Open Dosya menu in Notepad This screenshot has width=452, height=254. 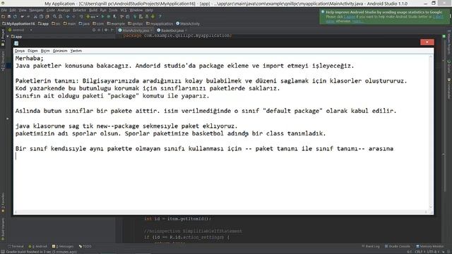(x=20, y=51)
